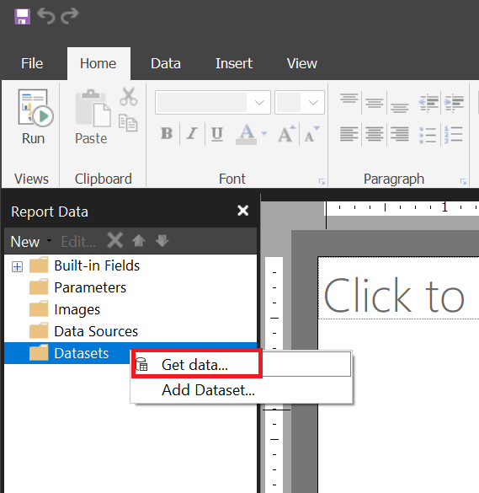Copy selection with the copy icon

coord(128,123)
